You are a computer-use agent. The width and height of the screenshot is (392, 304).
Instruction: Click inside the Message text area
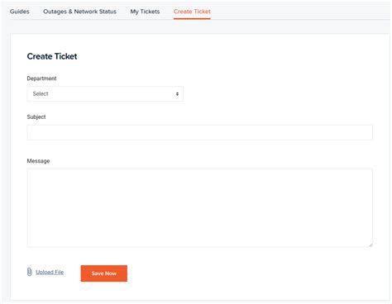pyautogui.click(x=200, y=208)
